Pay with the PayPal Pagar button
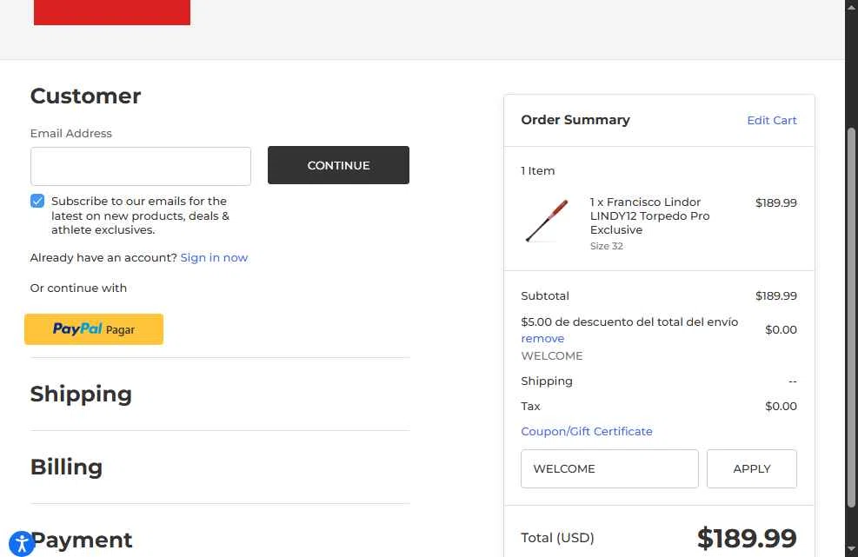This screenshot has height=557, width=858. (94, 328)
